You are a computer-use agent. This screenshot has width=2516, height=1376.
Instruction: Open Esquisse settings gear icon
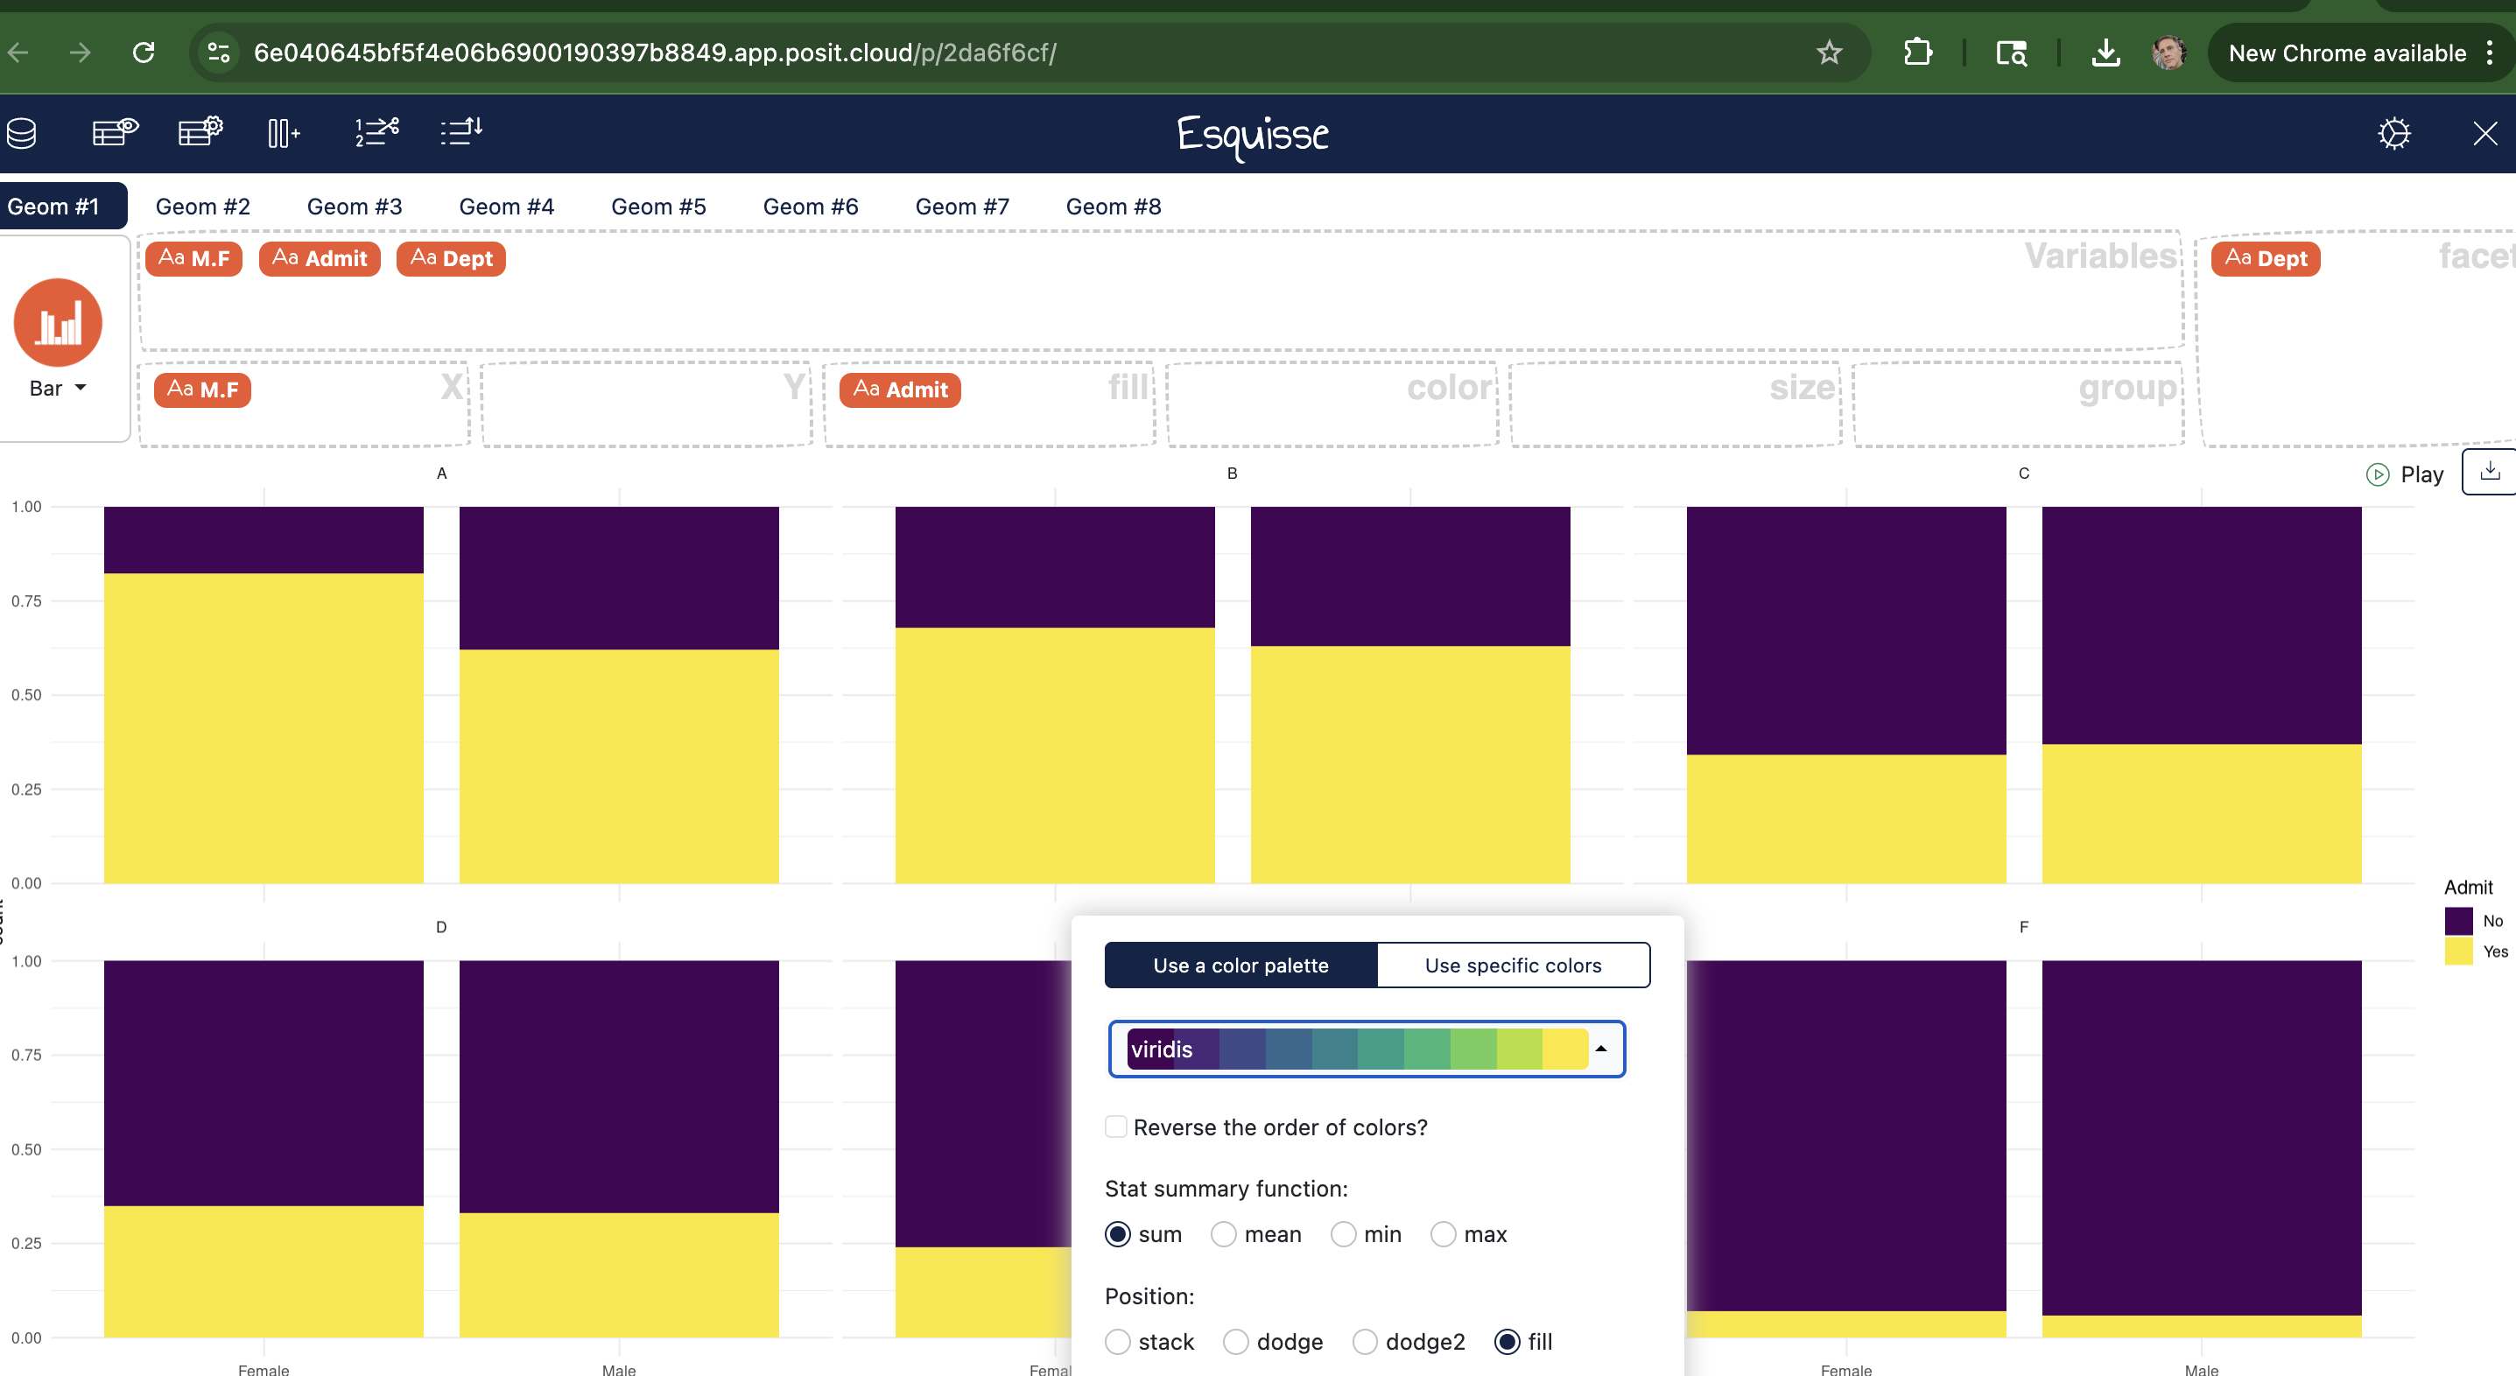2394,134
